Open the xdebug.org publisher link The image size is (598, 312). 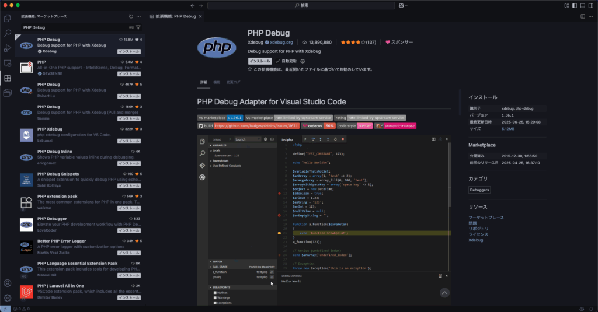tap(281, 43)
